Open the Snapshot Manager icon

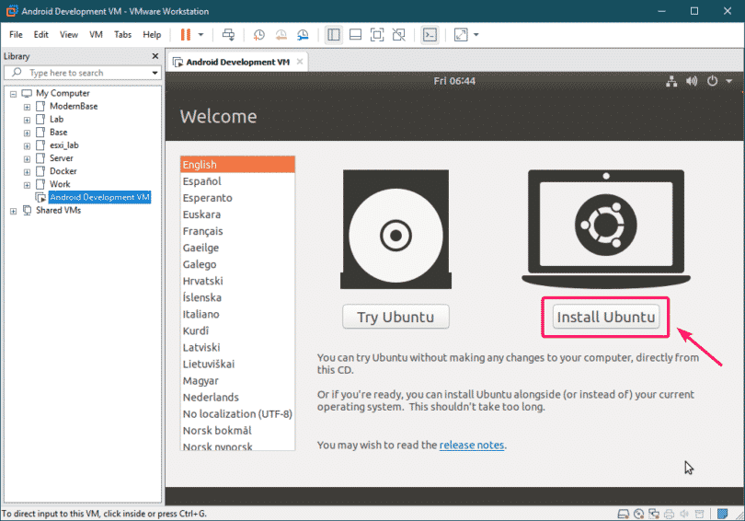pos(303,35)
